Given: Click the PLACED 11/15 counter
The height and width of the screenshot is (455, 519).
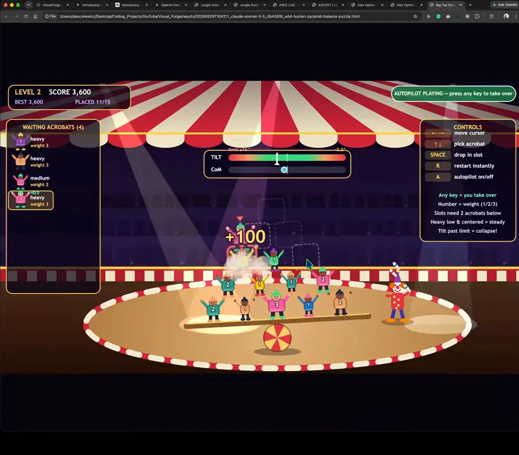Looking at the screenshot, I should tap(92, 102).
